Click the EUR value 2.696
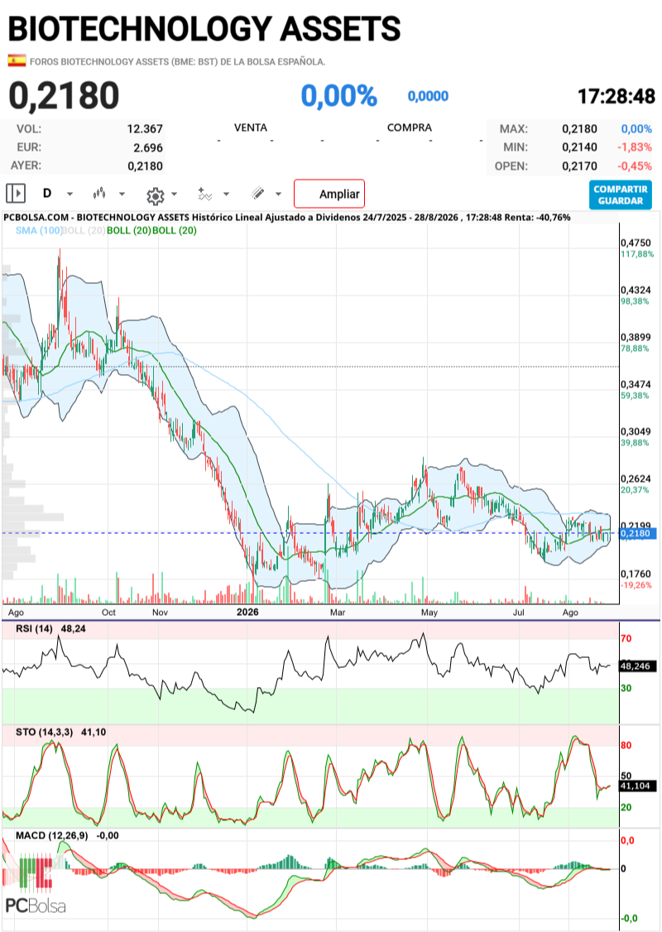Image resolution: width=662 pixels, height=932 pixels. [x=148, y=147]
